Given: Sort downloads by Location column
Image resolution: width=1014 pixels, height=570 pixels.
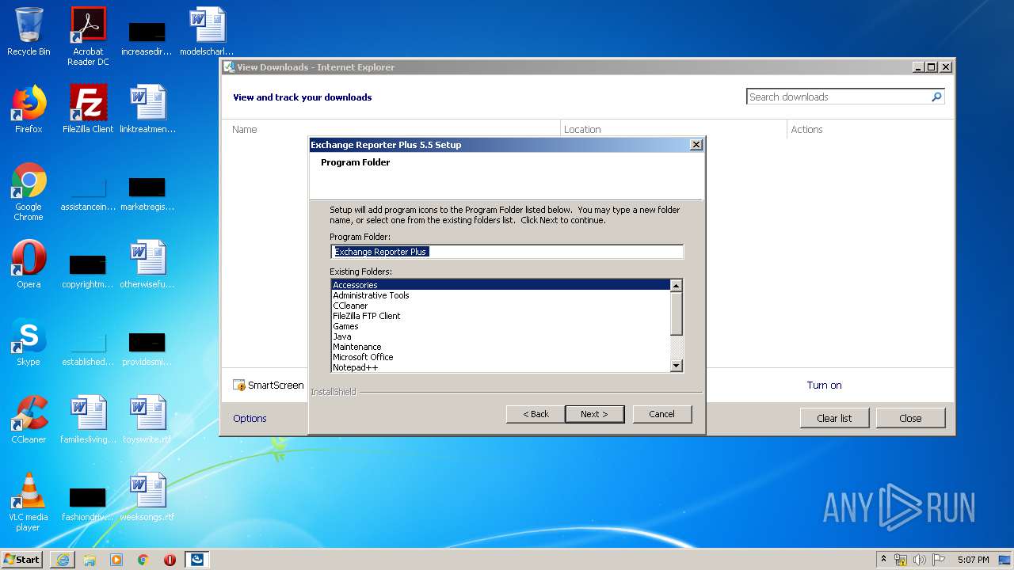Looking at the screenshot, I should coord(673,129).
